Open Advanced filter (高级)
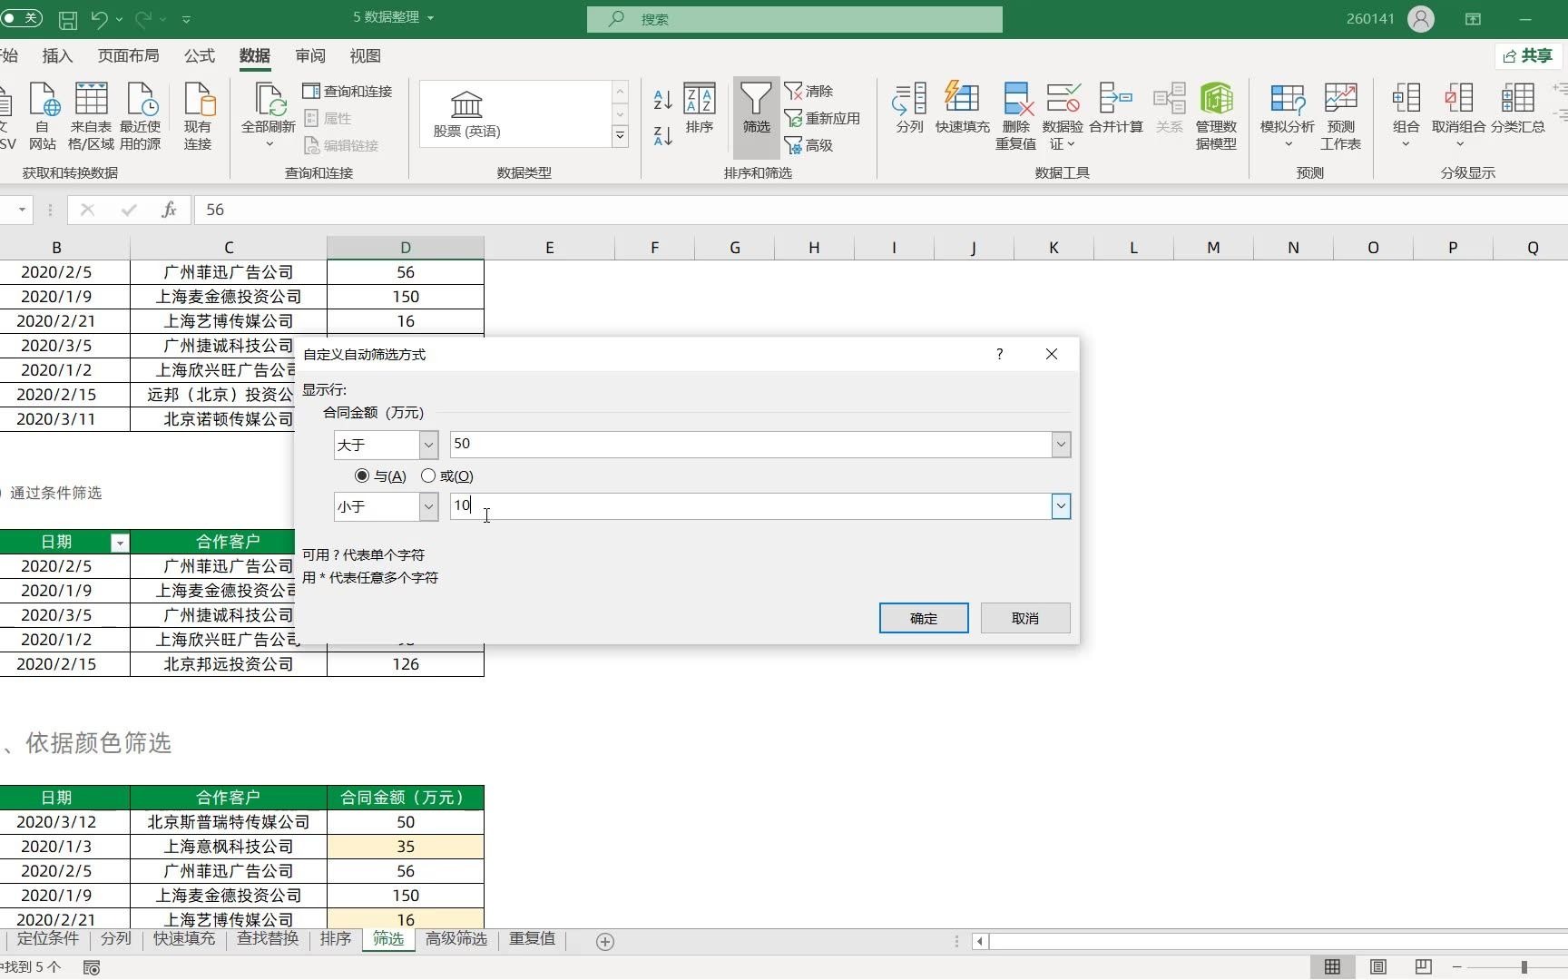Viewport: 1568px width, 980px height. point(808,145)
